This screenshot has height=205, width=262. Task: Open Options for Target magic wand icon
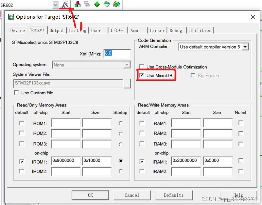point(65,5)
